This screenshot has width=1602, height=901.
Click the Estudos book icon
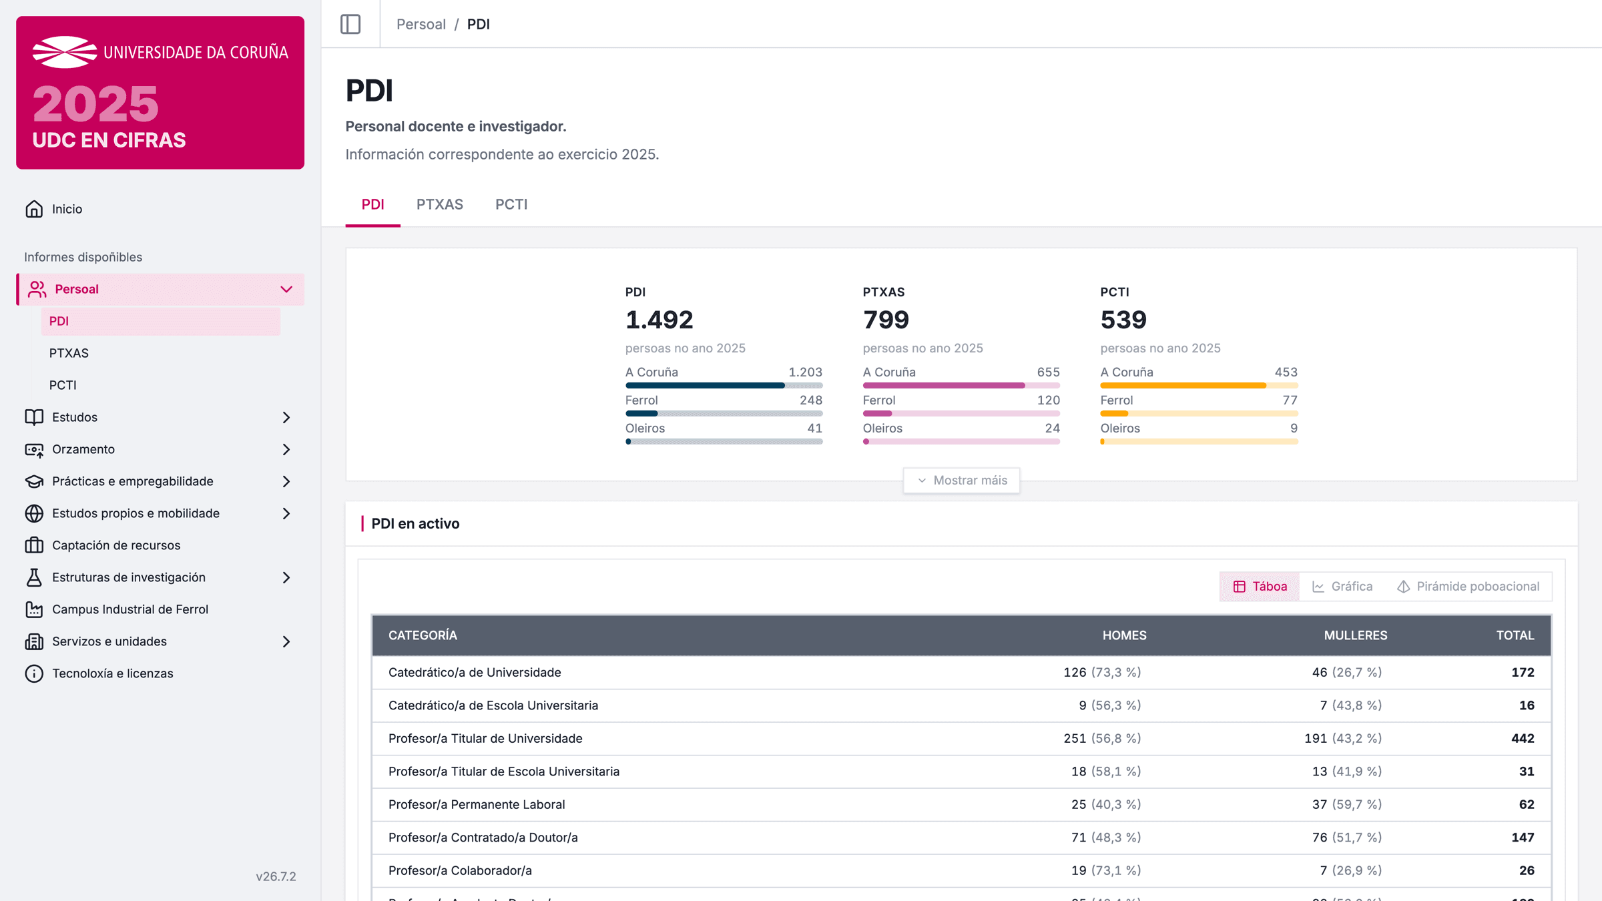34,417
